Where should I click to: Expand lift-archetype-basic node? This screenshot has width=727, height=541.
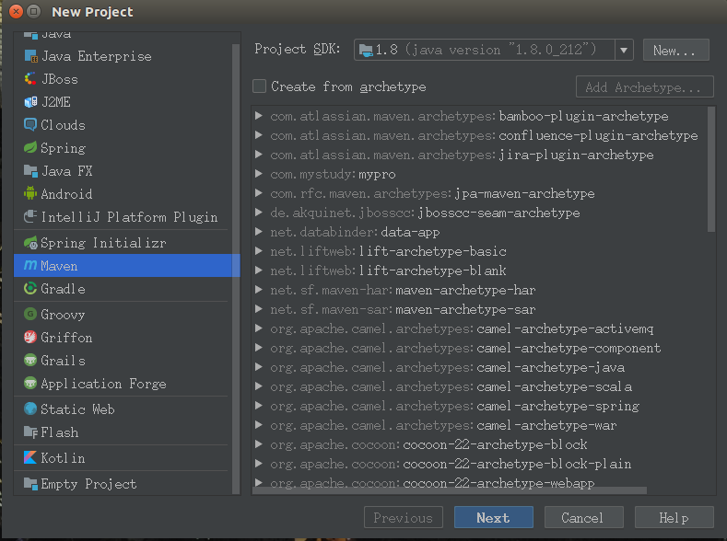click(x=259, y=251)
